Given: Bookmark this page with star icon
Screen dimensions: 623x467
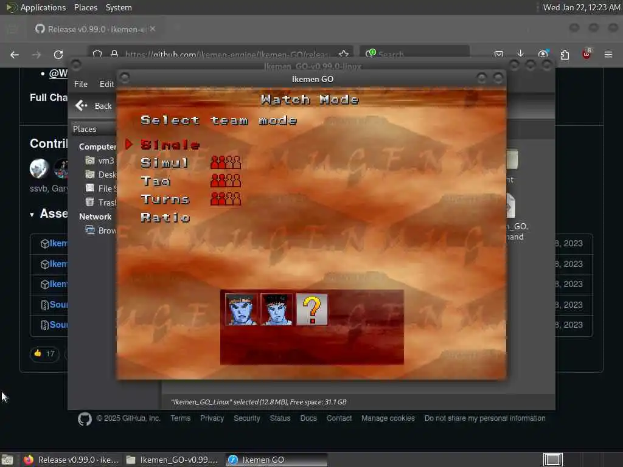Looking at the screenshot, I should pyautogui.click(x=344, y=54).
